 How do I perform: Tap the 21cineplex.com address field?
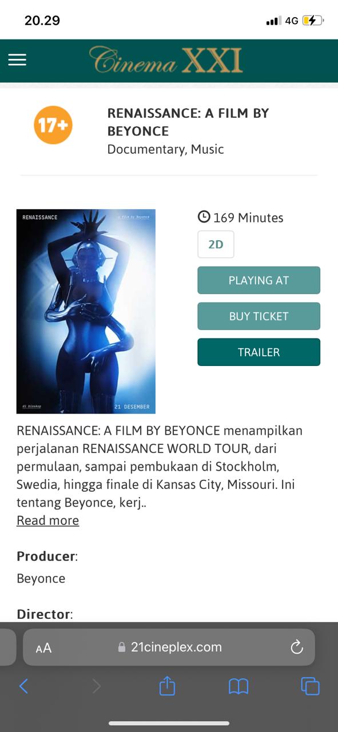[169, 647]
